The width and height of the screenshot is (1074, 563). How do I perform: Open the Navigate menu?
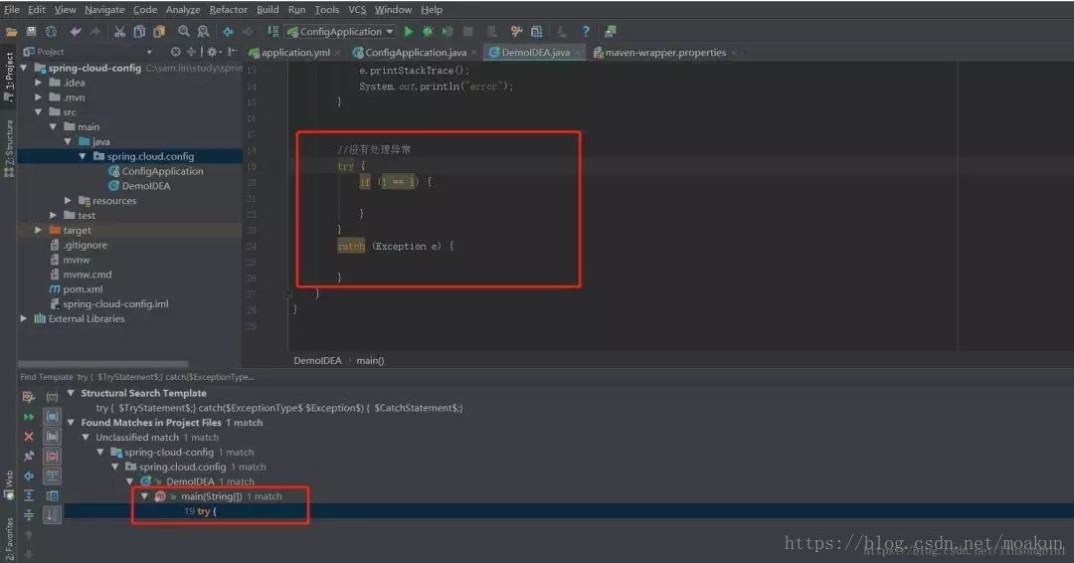click(104, 10)
